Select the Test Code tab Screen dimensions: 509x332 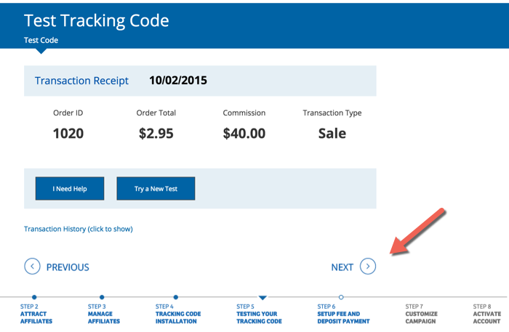[41, 40]
